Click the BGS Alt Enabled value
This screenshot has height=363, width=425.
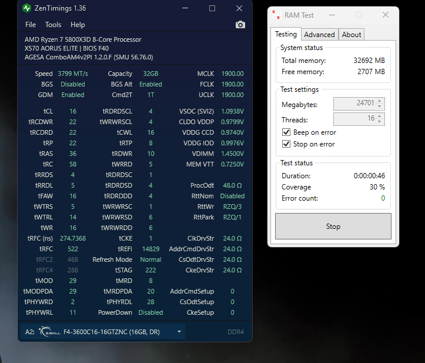tap(150, 84)
